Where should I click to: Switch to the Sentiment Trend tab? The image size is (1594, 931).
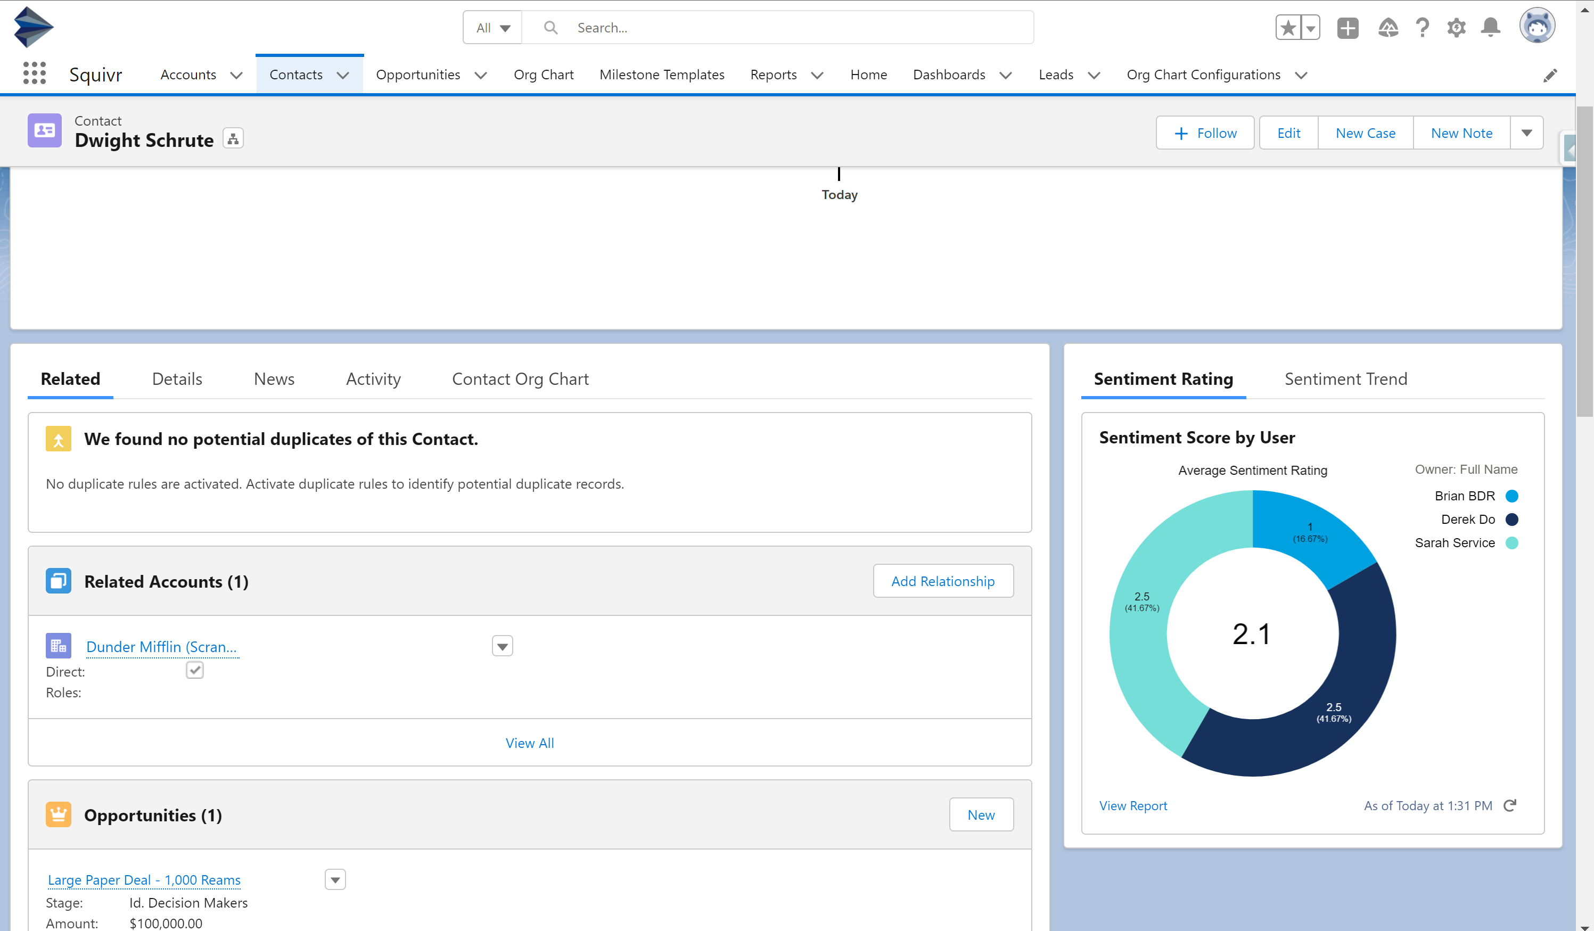click(x=1345, y=379)
